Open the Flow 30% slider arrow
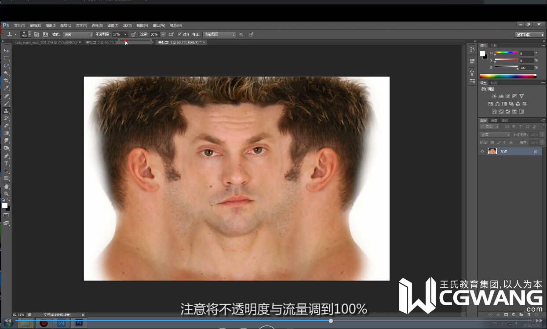The width and height of the screenshot is (547, 329). click(163, 34)
